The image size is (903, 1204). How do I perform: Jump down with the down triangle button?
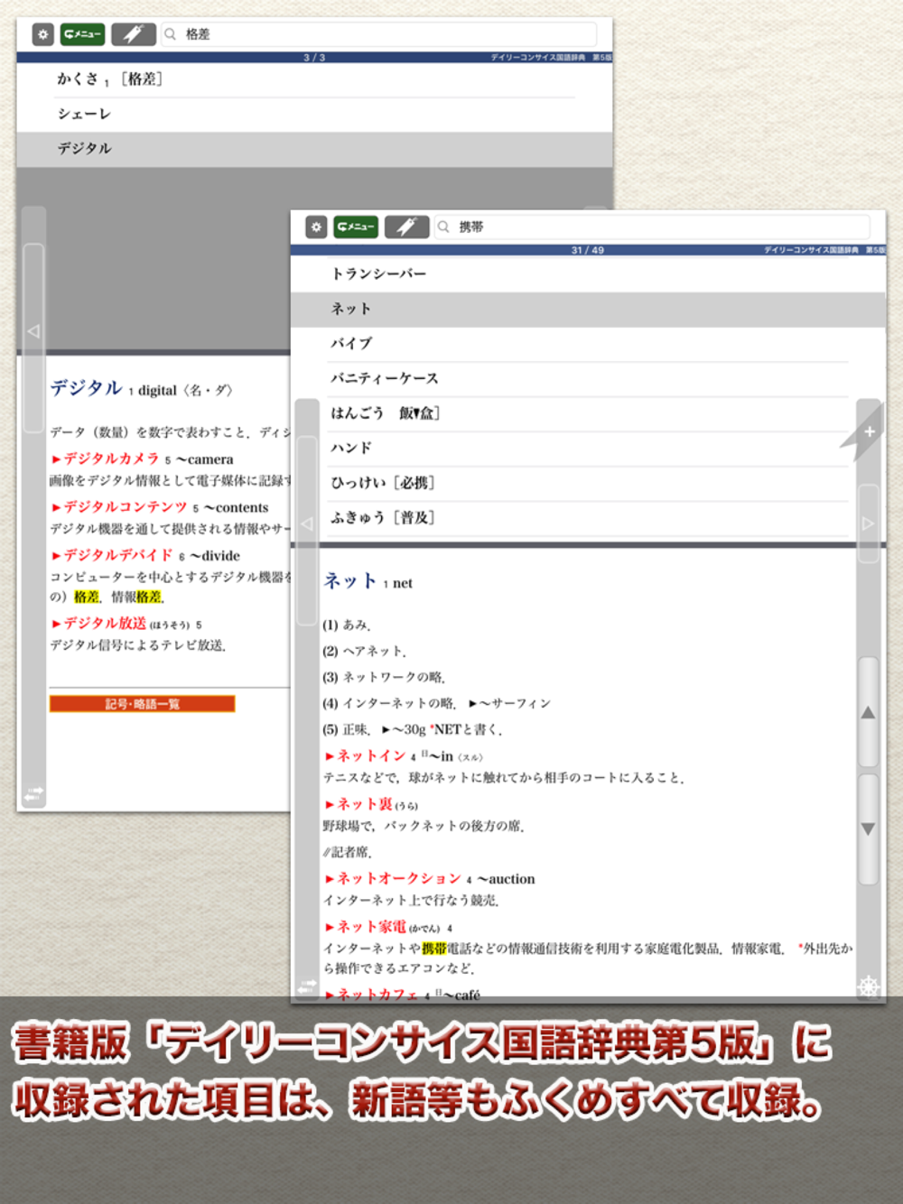coord(868,829)
